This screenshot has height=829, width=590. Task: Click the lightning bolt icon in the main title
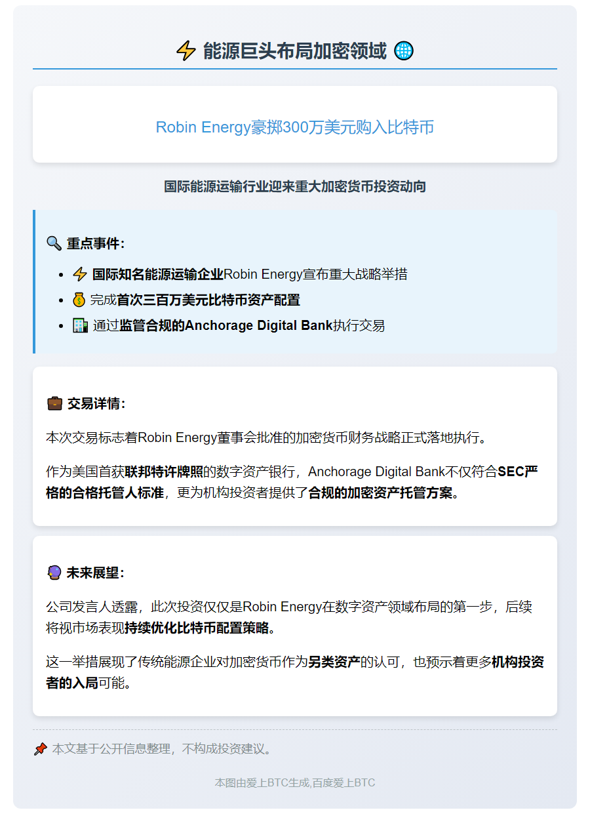click(x=186, y=51)
